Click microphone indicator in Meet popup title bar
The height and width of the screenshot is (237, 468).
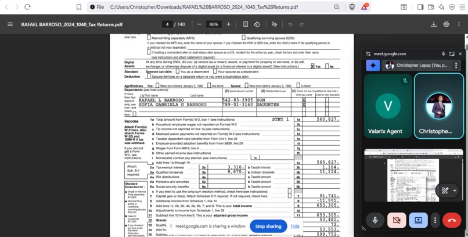[x=444, y=53]
